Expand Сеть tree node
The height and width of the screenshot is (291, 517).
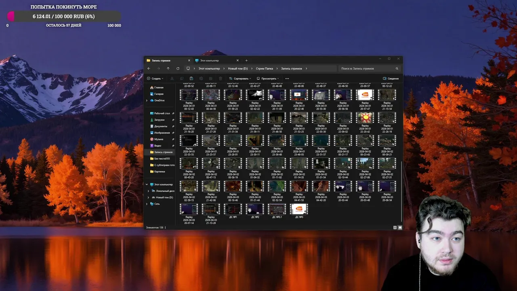pos(147,204)
